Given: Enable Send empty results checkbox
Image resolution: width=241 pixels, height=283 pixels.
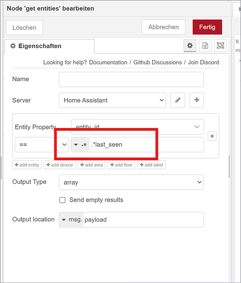Looking at the screenshot, I should click(x=62, y=200).
